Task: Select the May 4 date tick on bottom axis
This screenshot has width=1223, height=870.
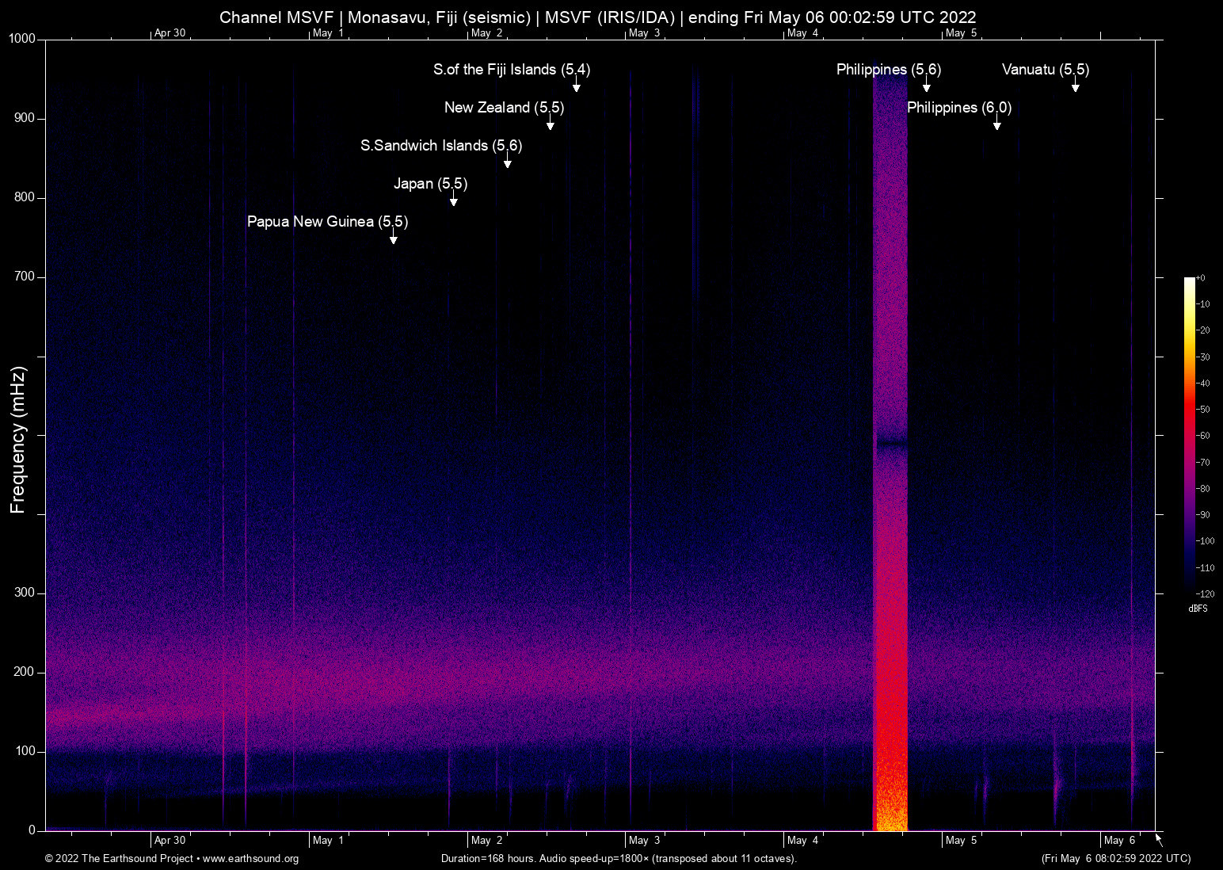Action: [802, 841]
